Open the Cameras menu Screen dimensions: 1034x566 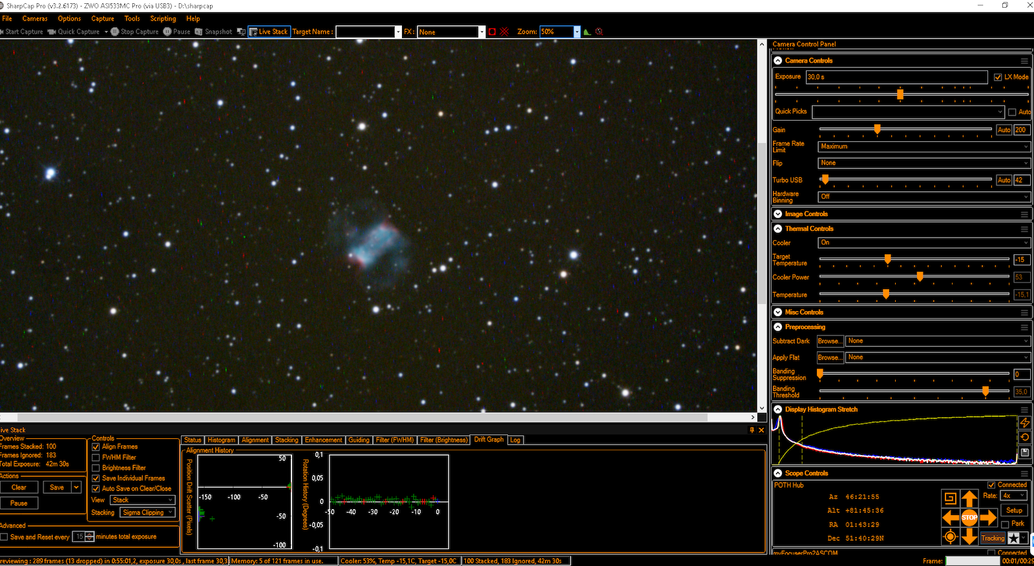(35, 19)
